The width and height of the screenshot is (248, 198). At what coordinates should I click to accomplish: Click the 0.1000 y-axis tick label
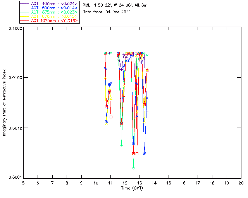pos(15,28)
